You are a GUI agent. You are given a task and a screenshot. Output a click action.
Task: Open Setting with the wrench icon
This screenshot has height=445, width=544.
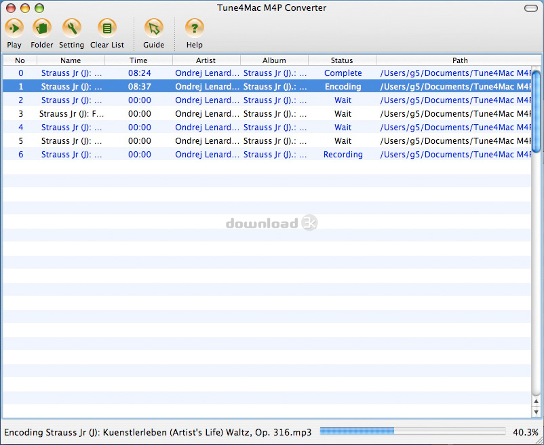click(x=72, y=28)
